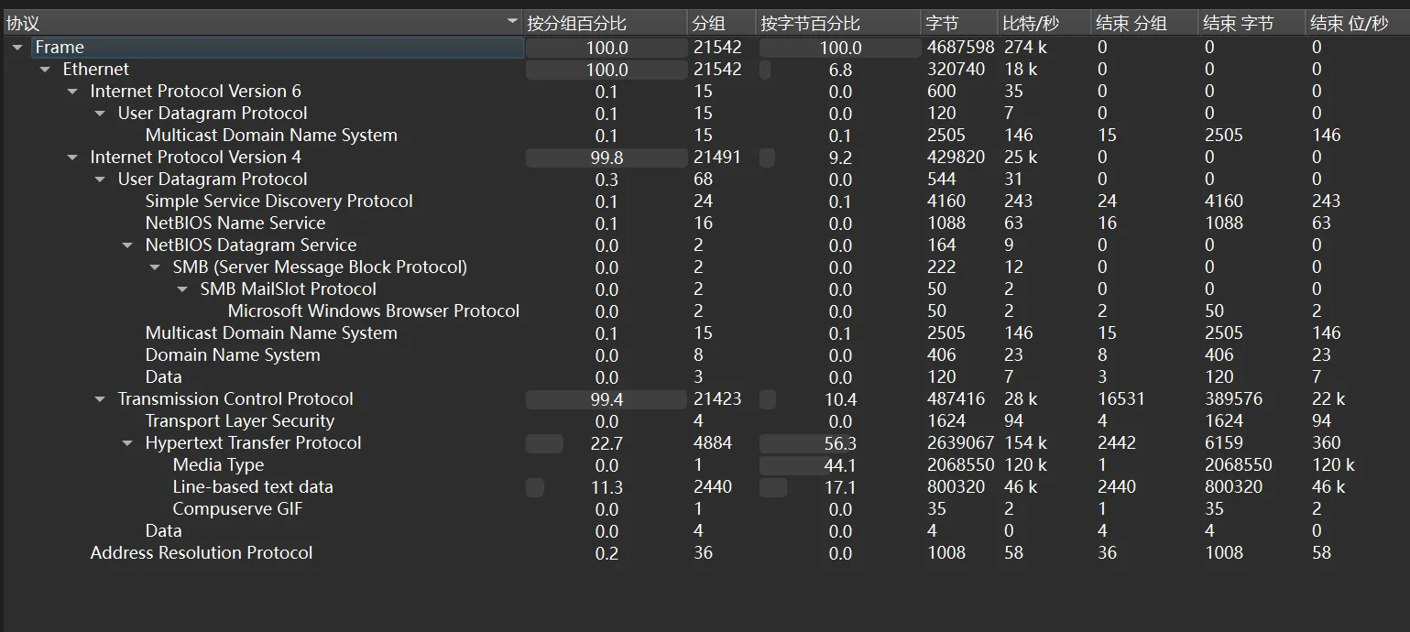The height and width of the screenshot is (632, 1410).
Task: Collapse the Frame tree node
Action: tap(17, 48)
